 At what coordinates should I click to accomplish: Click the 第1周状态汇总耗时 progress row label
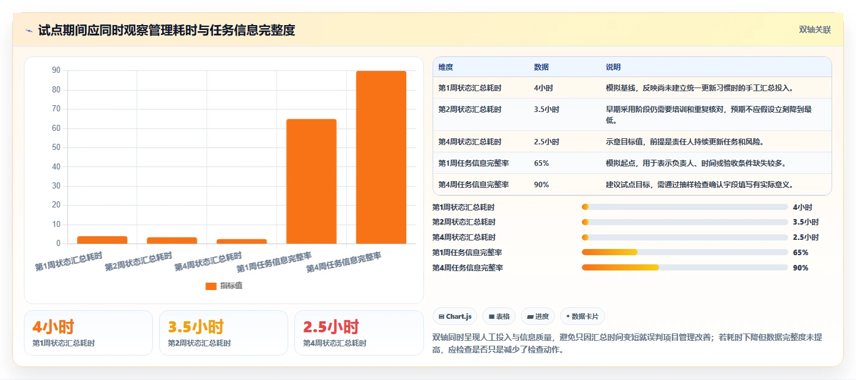point(464,207)
